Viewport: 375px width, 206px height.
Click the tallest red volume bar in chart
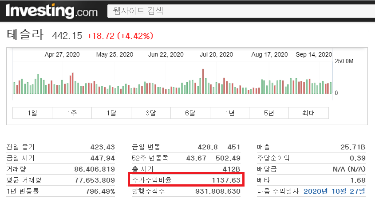[x=203, y=81]
